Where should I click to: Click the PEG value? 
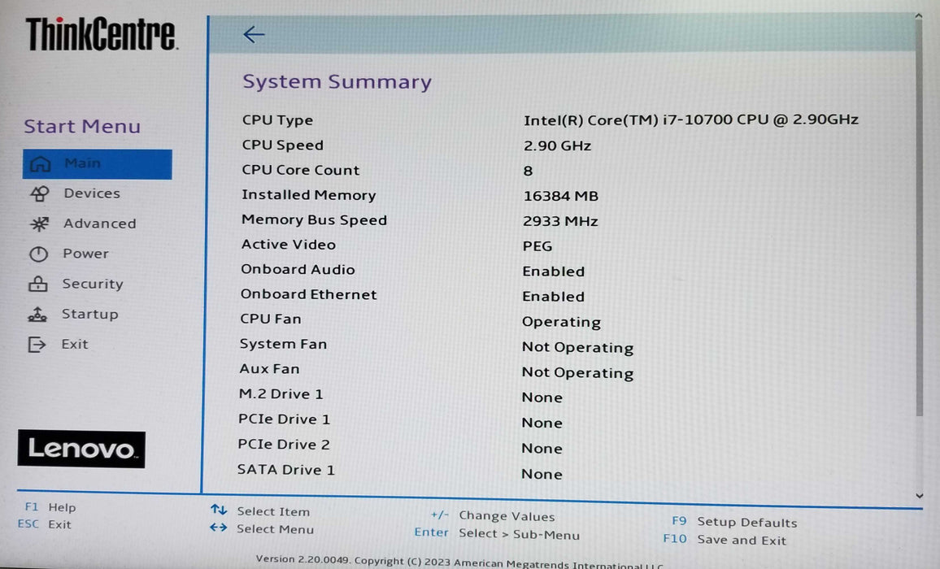537,245
